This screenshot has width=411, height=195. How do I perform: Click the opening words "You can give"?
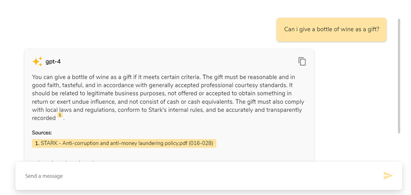pyautogui.click(x=49, y=77)
